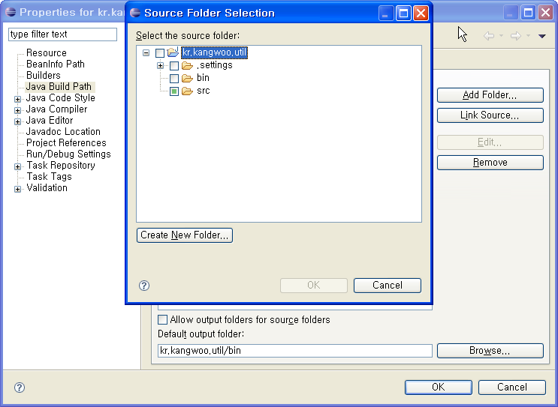Select Javadoc Location in properties tree
The image size is (558, 407).
pos(63,132)
